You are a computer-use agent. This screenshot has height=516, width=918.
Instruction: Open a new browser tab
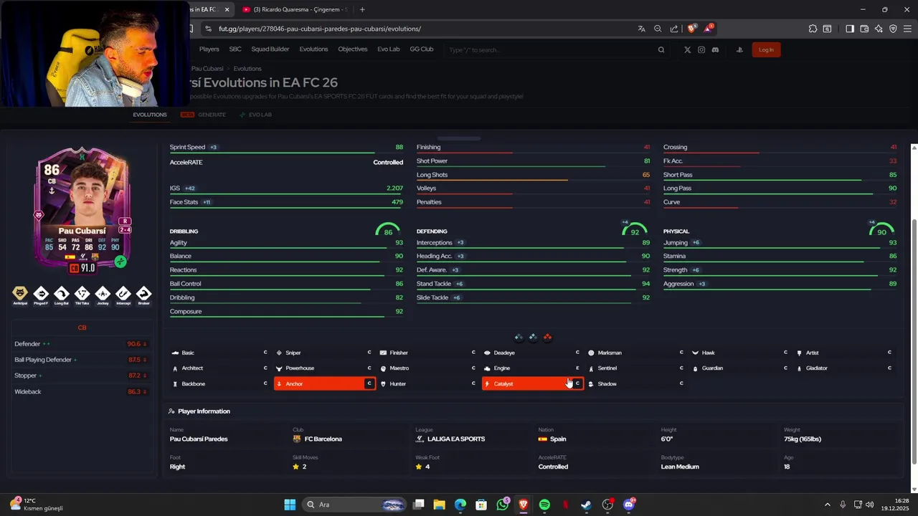point(362,9)
